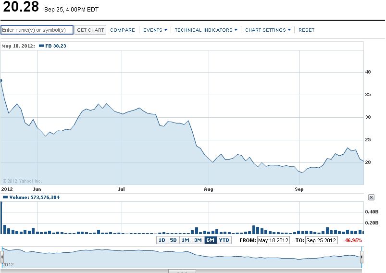Select the 3M range tab

tap(198, 240)
